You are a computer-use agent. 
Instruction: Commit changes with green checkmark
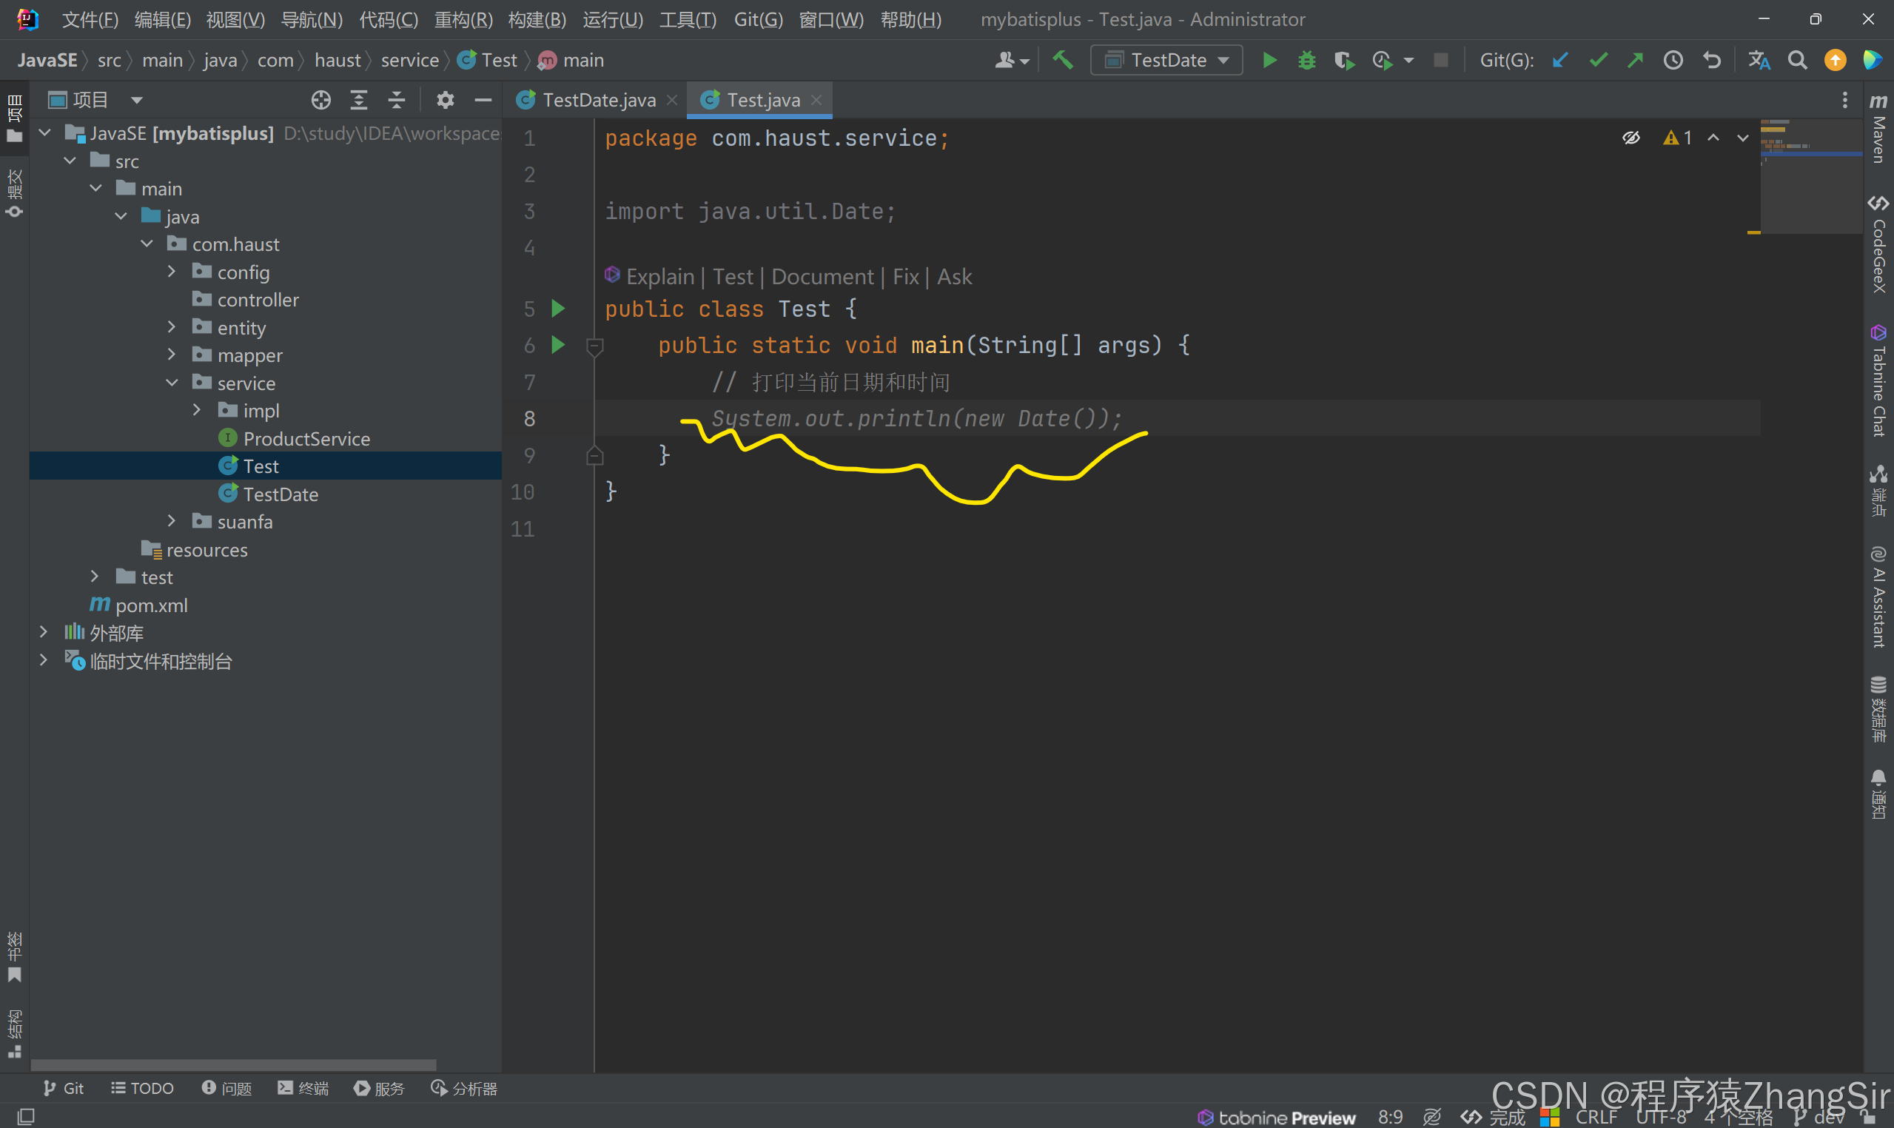(1598, 60)
